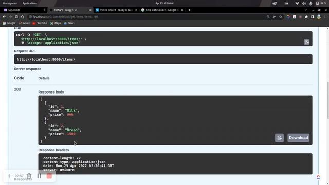This screenshot has width=329, height=185.
Task: Open the volume speaker indicator
Action: 304,3
